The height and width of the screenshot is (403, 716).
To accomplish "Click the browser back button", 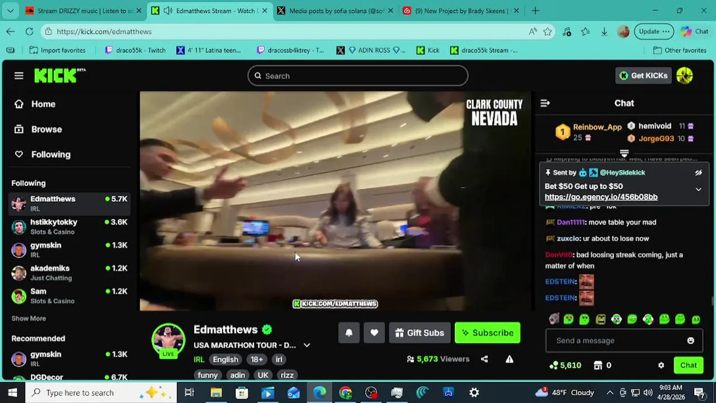I will 11,31.
